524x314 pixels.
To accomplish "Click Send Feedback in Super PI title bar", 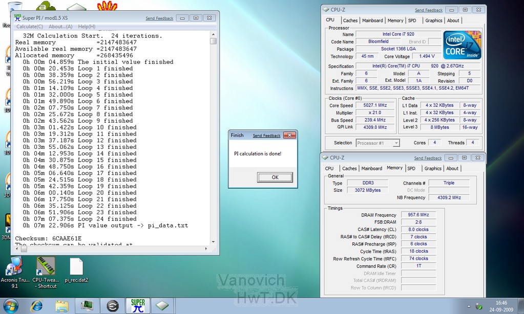I will (159, 18).
